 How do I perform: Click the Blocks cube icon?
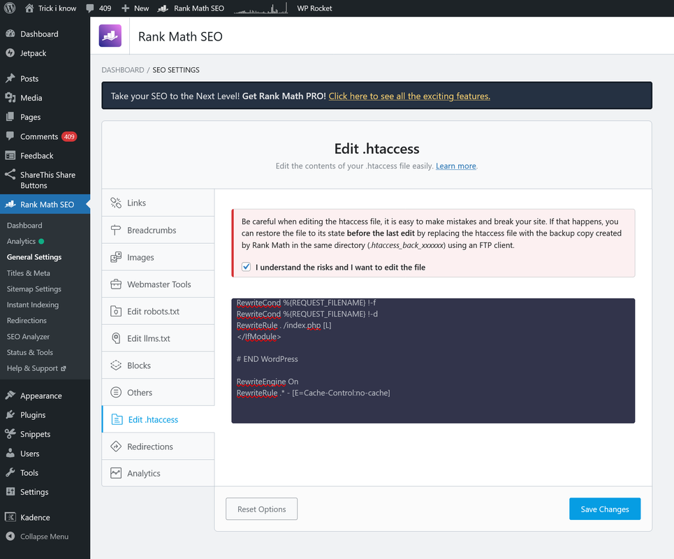click(116, 365)
